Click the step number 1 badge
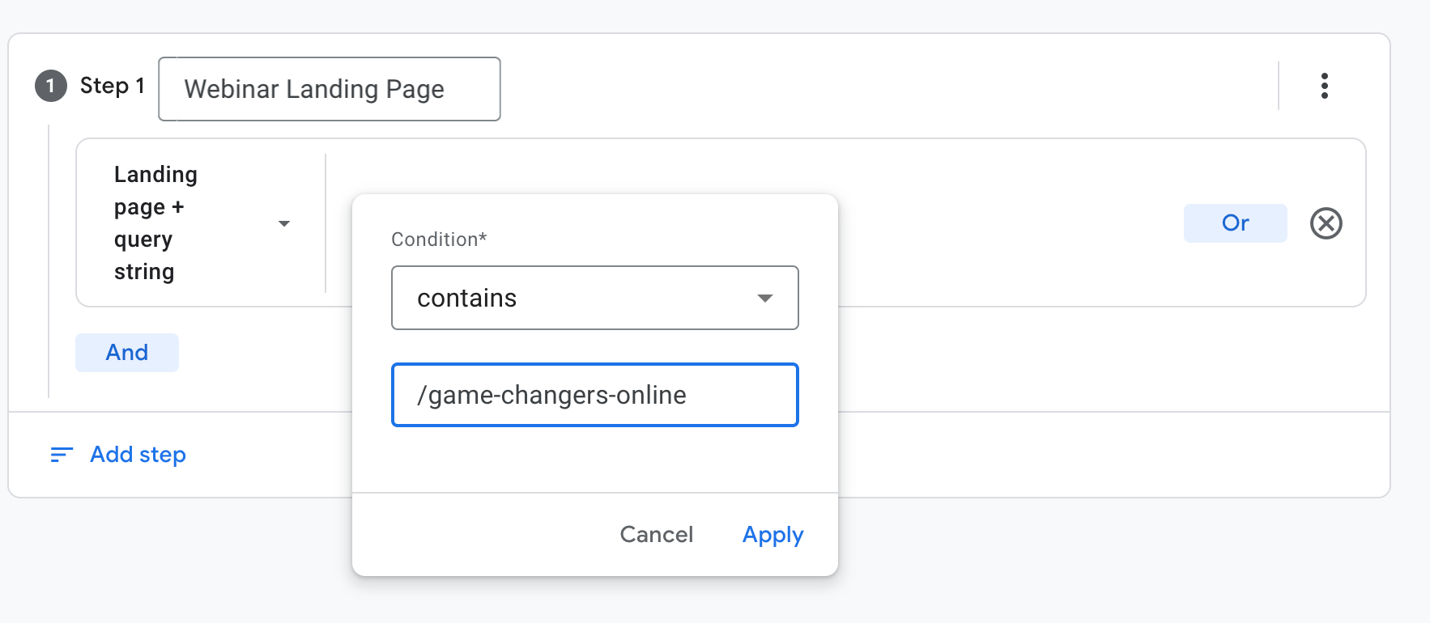The image size is (1430, 623). 50,86
